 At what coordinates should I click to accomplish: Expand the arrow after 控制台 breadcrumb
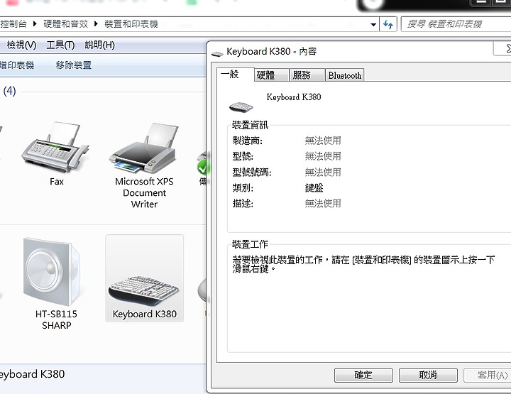pos(35,24)
